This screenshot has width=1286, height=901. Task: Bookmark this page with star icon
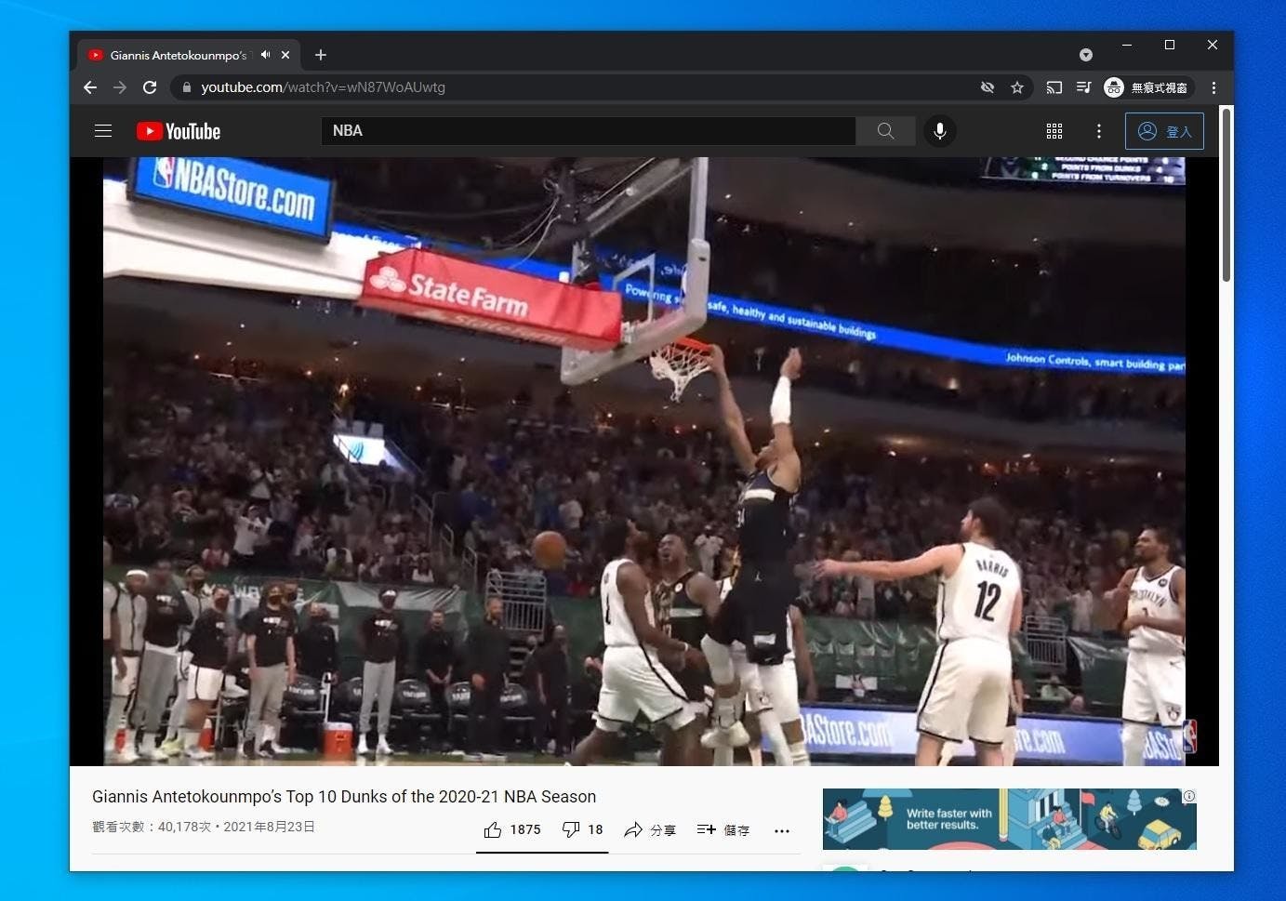point(1017,87)
